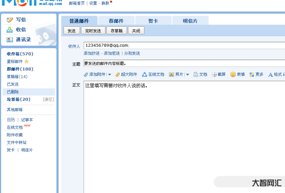Open the 表情 emoji picker
This screenshot has height=193, width=285.
(233, 75)
